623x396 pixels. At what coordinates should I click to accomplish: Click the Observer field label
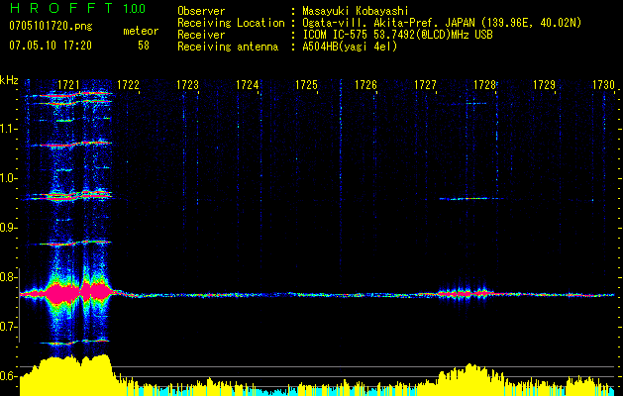click(x=201, y=11)
